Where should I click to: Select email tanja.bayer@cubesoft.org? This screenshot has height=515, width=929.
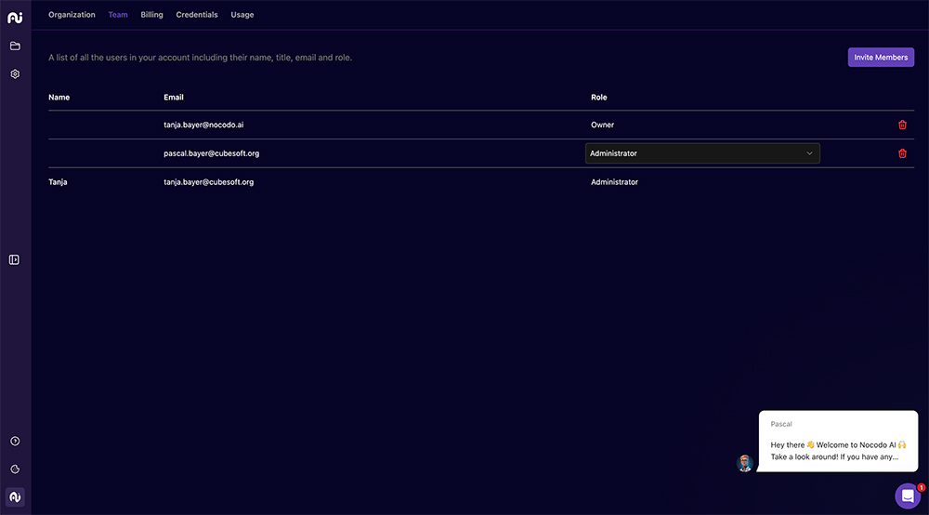pos(208,182)
